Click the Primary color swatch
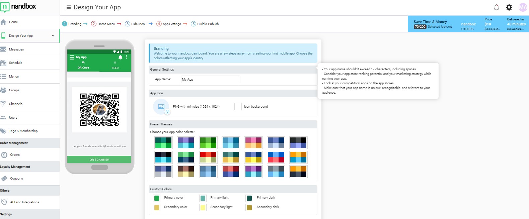This screenshot has width=529, height=219. pos(157,198)
